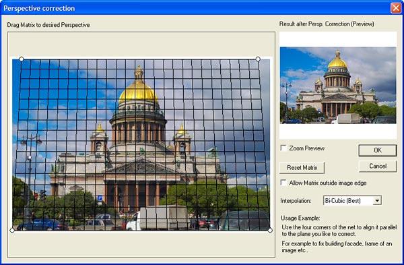Tick Allow Matrix outside image edge

[283, 183]
